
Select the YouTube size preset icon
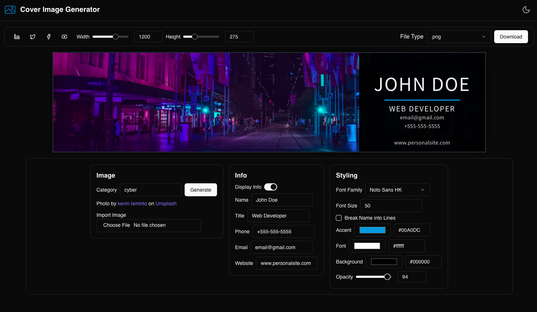pyautogui.click(x=64, y=37)
